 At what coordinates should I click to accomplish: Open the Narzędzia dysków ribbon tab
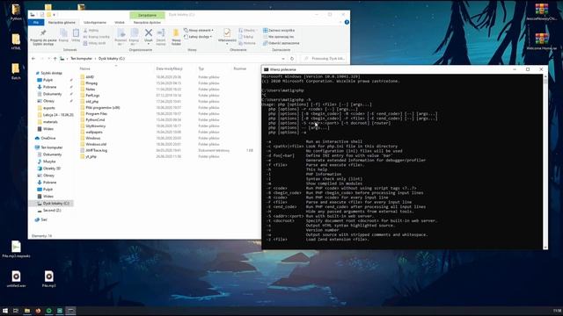(x=147, y=22)
